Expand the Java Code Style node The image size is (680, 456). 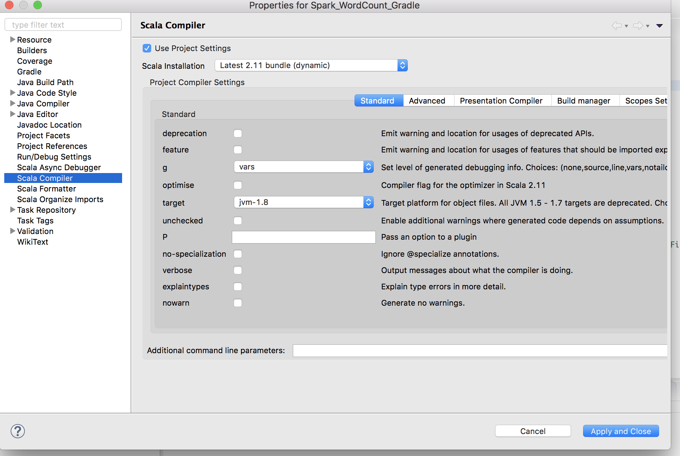pos(12,93)
